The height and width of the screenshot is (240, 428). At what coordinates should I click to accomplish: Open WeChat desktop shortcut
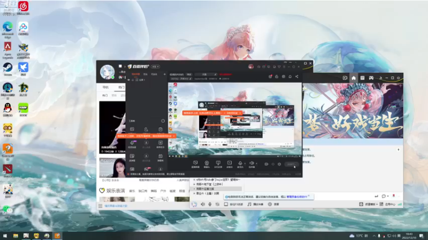[7, 211]
